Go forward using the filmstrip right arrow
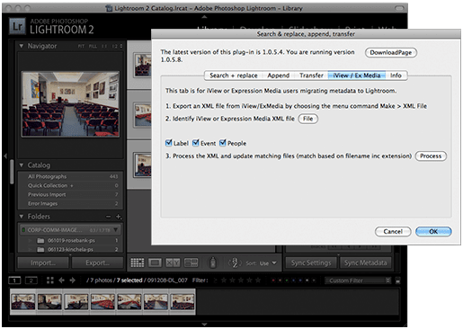 coord(73,280)
